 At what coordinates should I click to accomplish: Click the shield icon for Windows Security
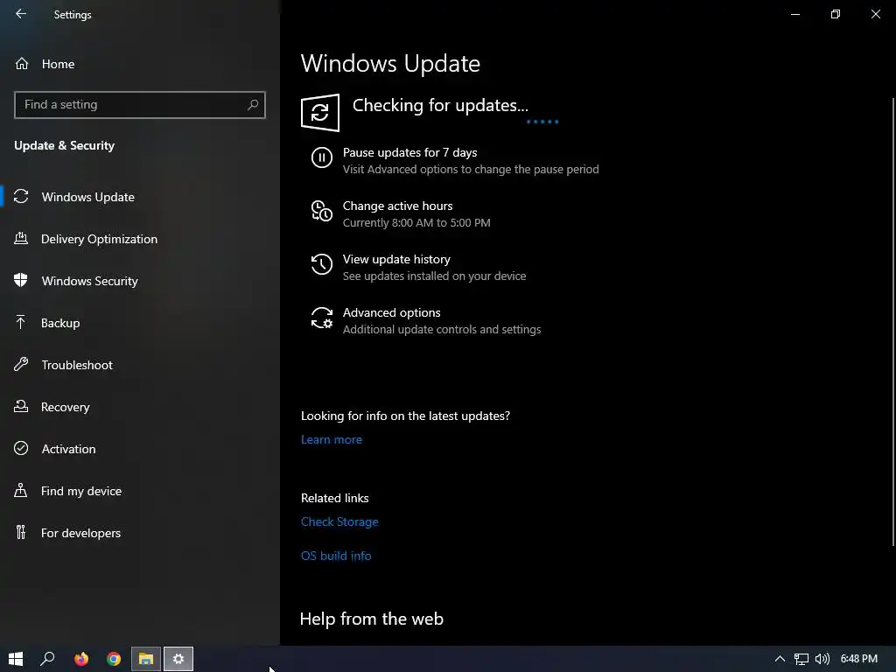click(x=21, y=280)
